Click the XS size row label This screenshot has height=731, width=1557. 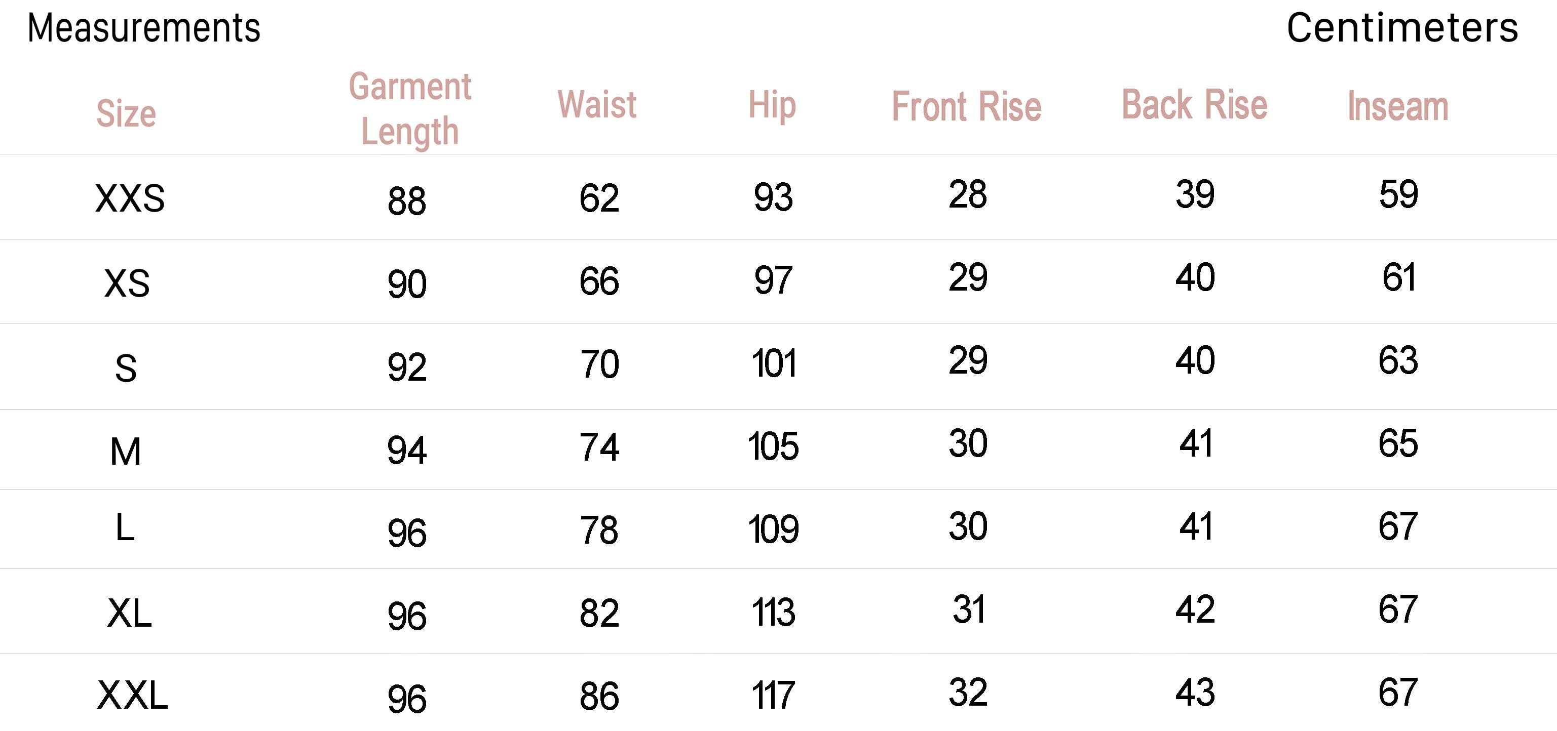click(126, 283)
